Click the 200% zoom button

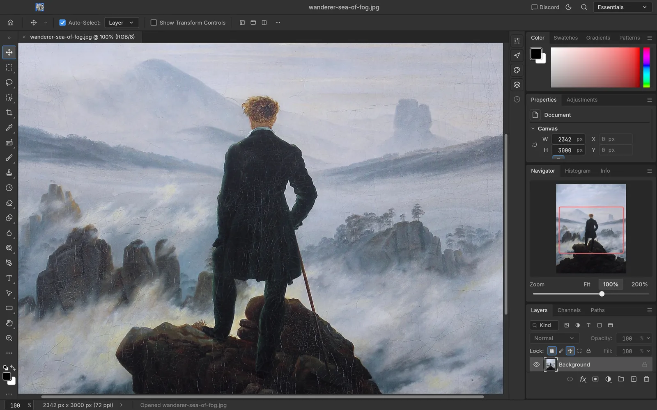tap(639, 284)
